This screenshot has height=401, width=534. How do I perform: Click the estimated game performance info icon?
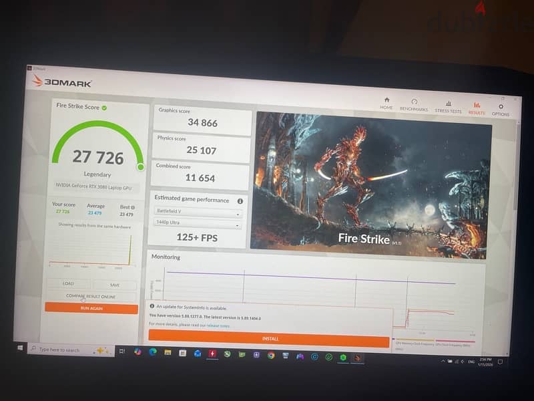point(240,201)
